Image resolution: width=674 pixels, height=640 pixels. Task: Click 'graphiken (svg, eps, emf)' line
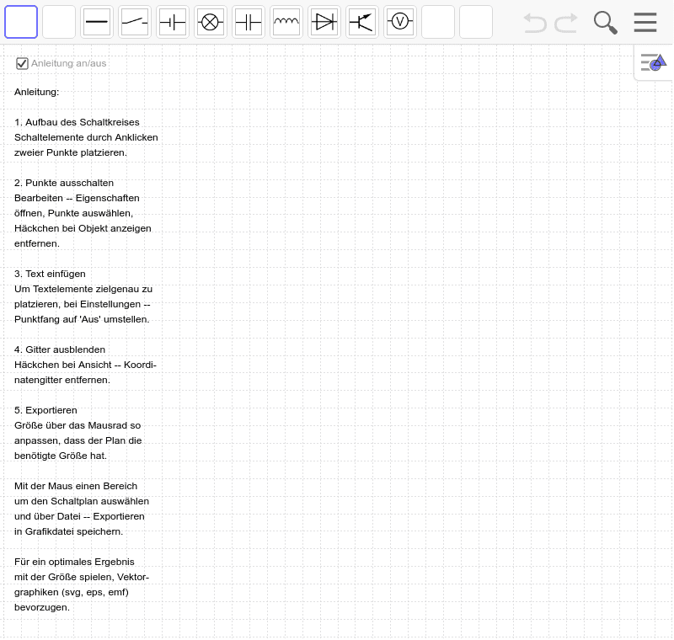(x=72, y=592)
